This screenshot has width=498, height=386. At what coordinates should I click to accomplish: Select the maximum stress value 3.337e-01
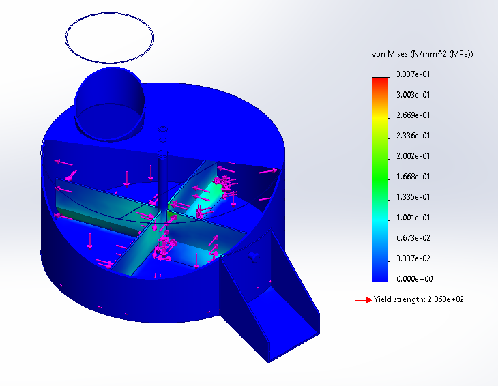tap(413, 74)
